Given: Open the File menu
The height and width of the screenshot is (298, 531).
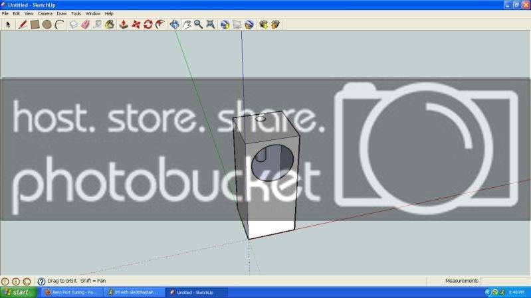Looking at the screenshot, I should coord(5,13).
